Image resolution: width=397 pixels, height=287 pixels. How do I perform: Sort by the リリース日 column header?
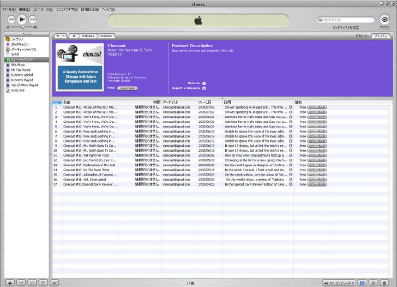(x=210, y=103)
